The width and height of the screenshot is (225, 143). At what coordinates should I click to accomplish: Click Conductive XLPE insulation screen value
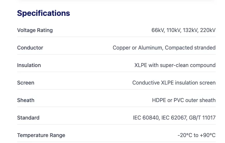(174, 83)
